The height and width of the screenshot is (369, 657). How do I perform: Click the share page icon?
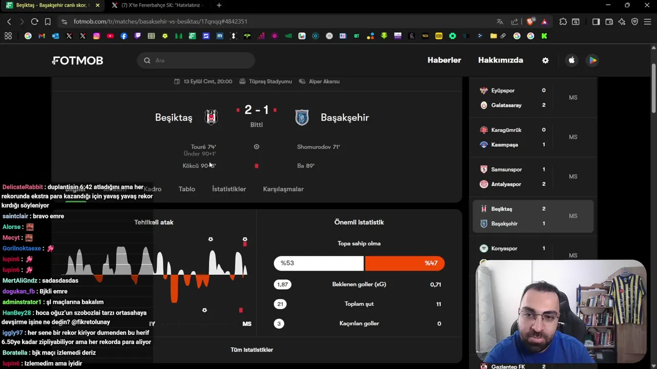coord(514,22)
